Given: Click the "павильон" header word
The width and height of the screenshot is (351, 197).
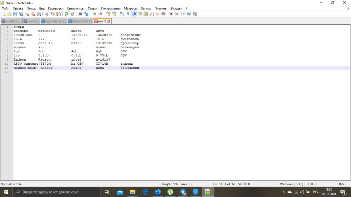Looking at the screenshot, I should (x=46, y=31).
